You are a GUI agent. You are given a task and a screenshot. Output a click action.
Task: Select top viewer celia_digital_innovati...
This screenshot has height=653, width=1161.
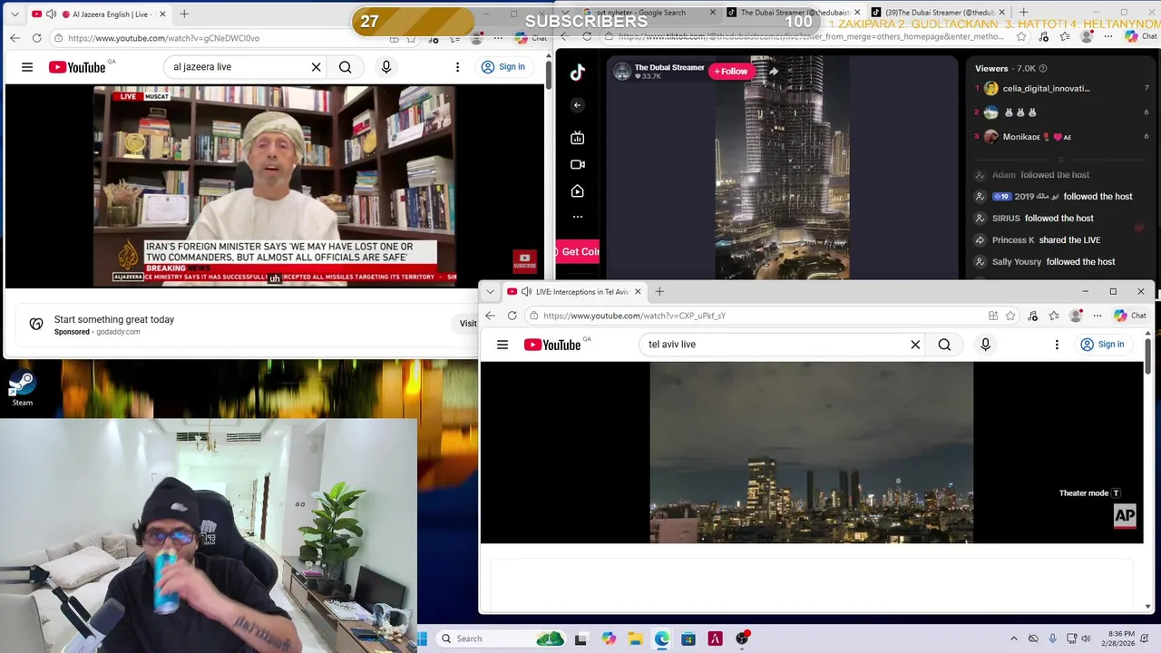click(1047, 89)
